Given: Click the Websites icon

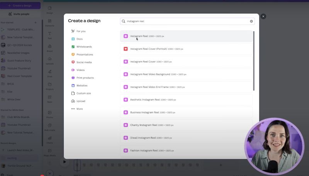Looking at the screenshot, I should pos(73,85).
